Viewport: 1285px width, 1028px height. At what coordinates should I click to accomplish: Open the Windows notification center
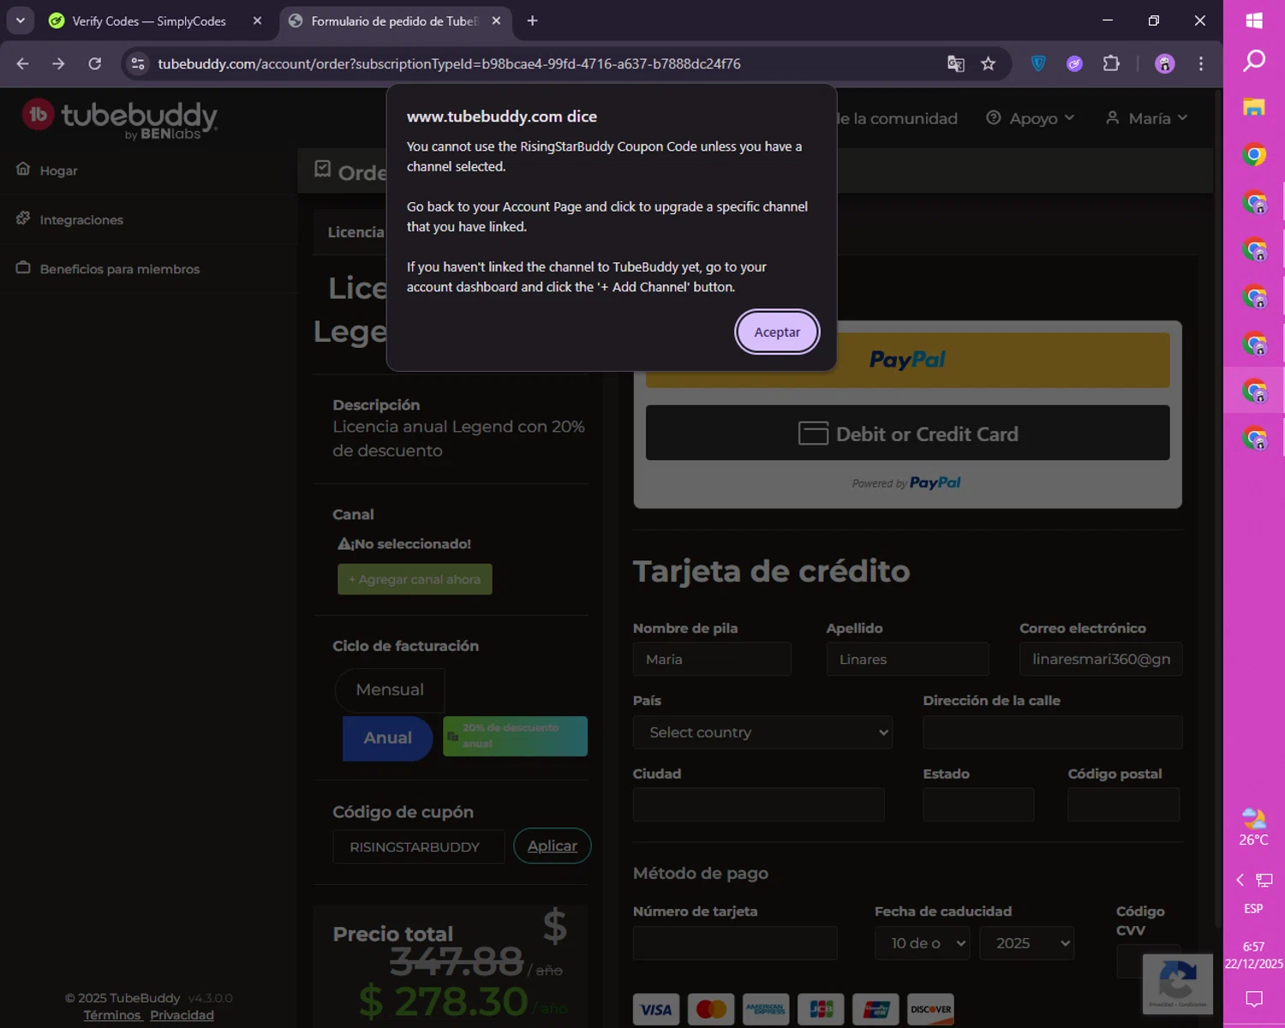tap(1254, 998)
